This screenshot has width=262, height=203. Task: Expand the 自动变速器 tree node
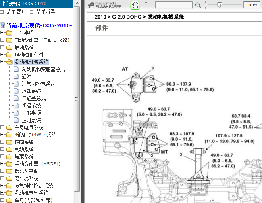(2, 40)
